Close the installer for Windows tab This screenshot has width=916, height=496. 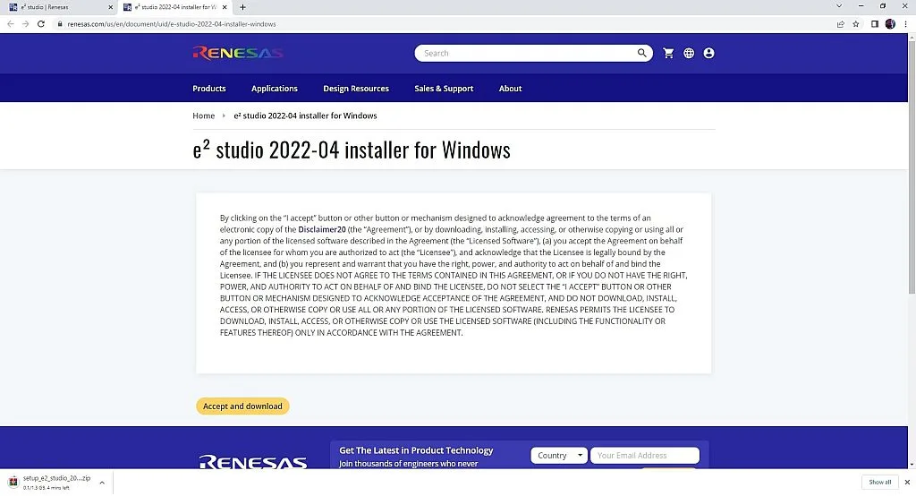click(x=225, y=7)
